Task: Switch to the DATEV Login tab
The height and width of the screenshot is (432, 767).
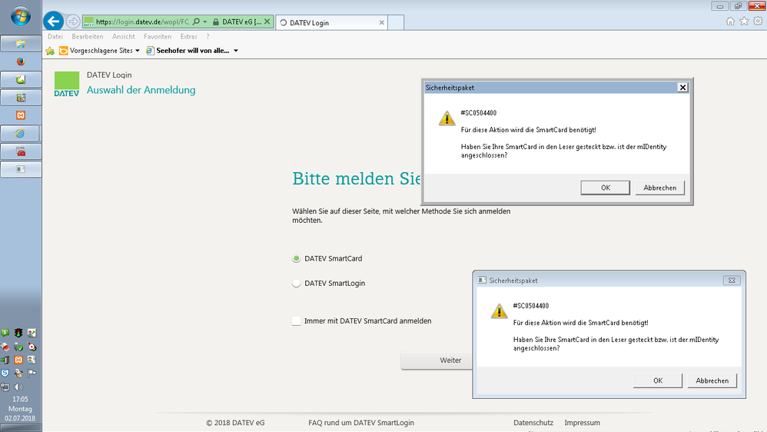Action: point(331,22)
